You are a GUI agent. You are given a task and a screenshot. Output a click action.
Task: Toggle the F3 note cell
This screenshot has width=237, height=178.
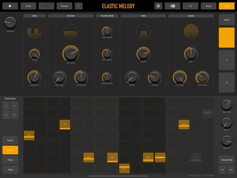click(x=29, y=136)
